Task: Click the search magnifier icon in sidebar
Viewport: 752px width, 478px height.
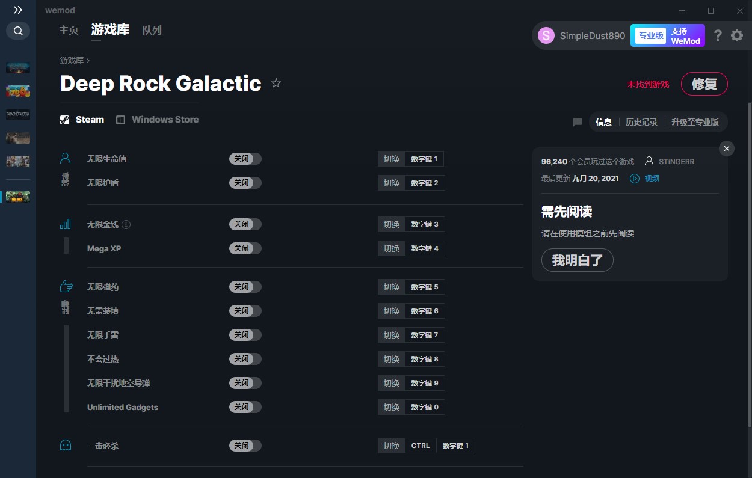Action: [18, 31]
